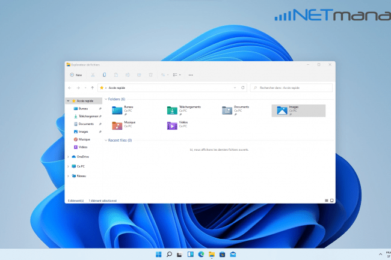The width and height of the screenshot is (391, 260).
Task: Open the Sort options dropdown
Action: [164, 75]
